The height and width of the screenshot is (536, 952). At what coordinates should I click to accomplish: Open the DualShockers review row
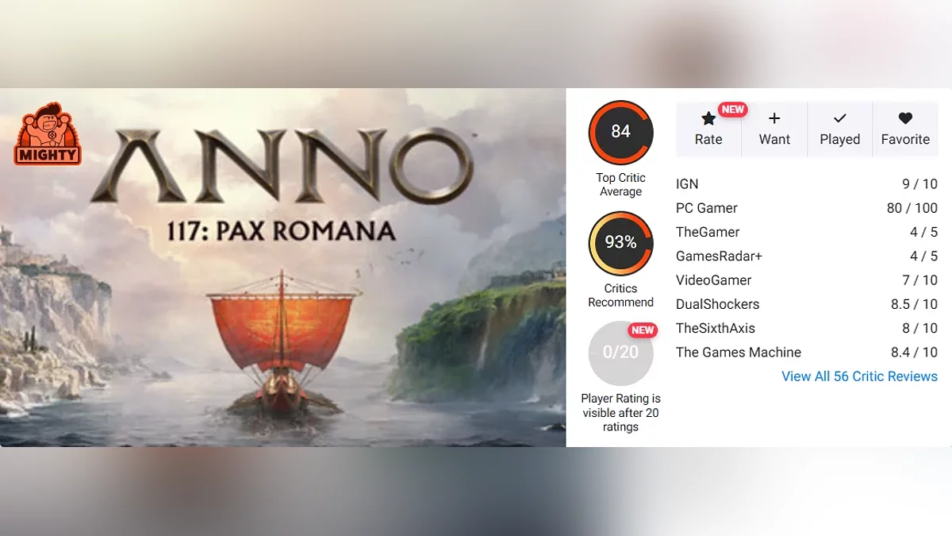tap(807, 304)
